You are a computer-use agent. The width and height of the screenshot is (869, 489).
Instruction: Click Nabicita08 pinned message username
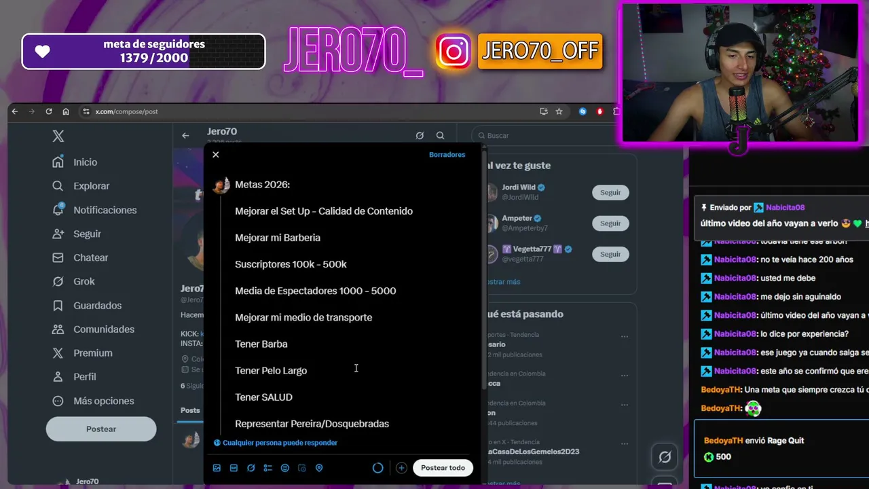[x=785, y=208]
